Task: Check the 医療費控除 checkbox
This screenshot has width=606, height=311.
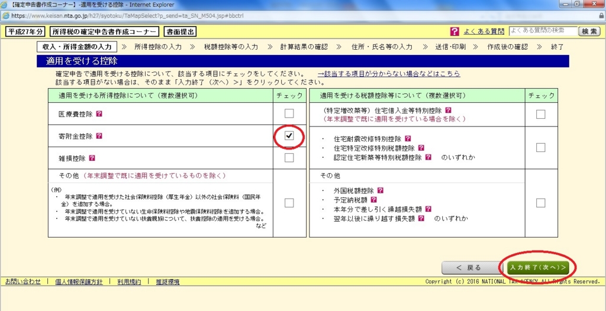Action: tap(289, 114)
